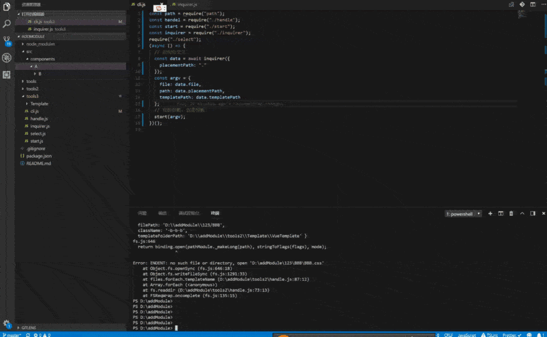Open select.js in file tree
Image resolution: width=547 pixels, height=337 pixels.
pos(71,134)
